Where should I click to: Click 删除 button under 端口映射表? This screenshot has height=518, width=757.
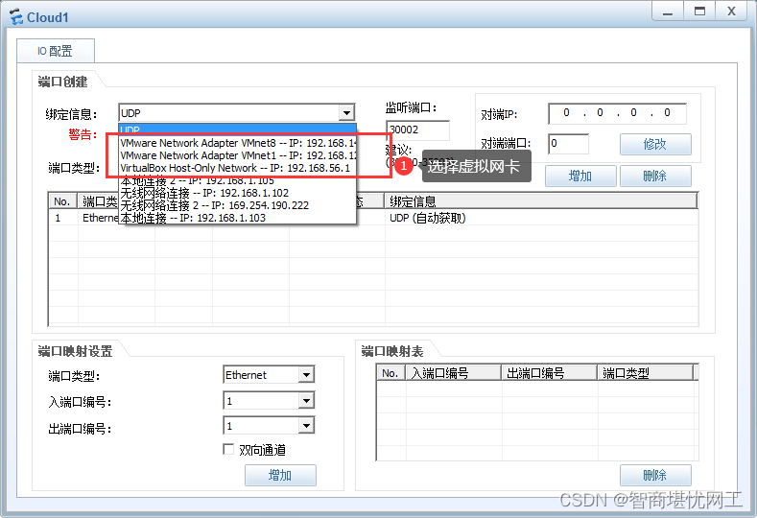click(x=655, y=476)
